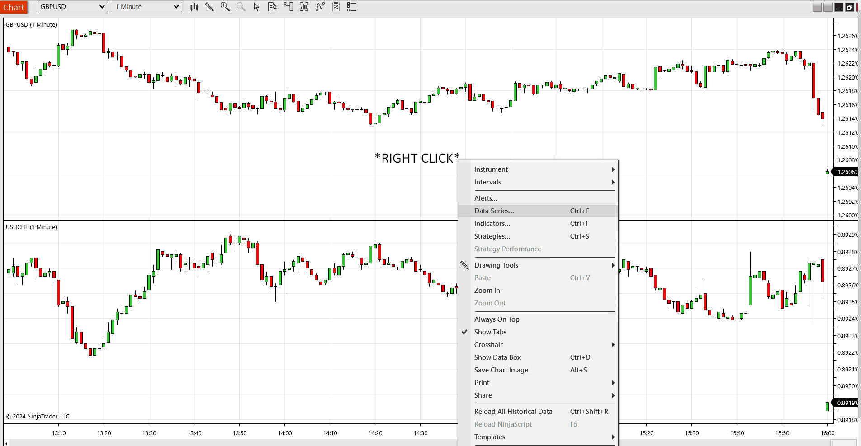Toggle Always On Top option
The height and width of the screenshot is (446, 861).
497,319
